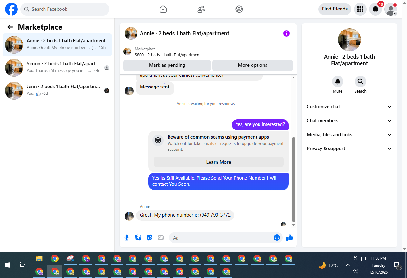The image size is (407, 278).
Task: Click the network icon in system tray
Action: tap(363, 258)
